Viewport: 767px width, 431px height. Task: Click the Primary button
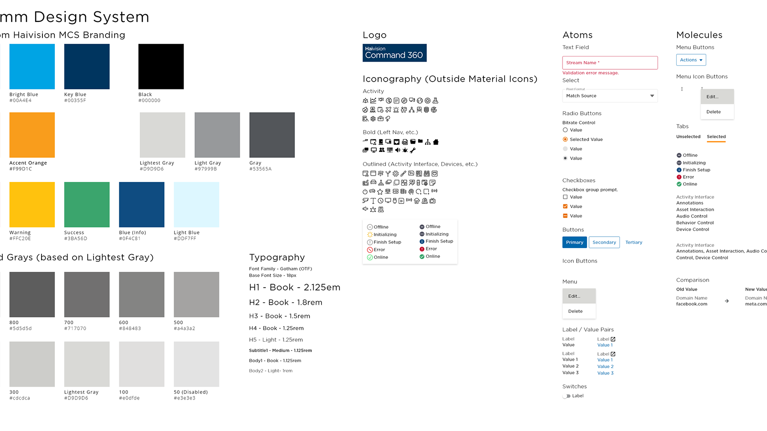coord(574,243)
